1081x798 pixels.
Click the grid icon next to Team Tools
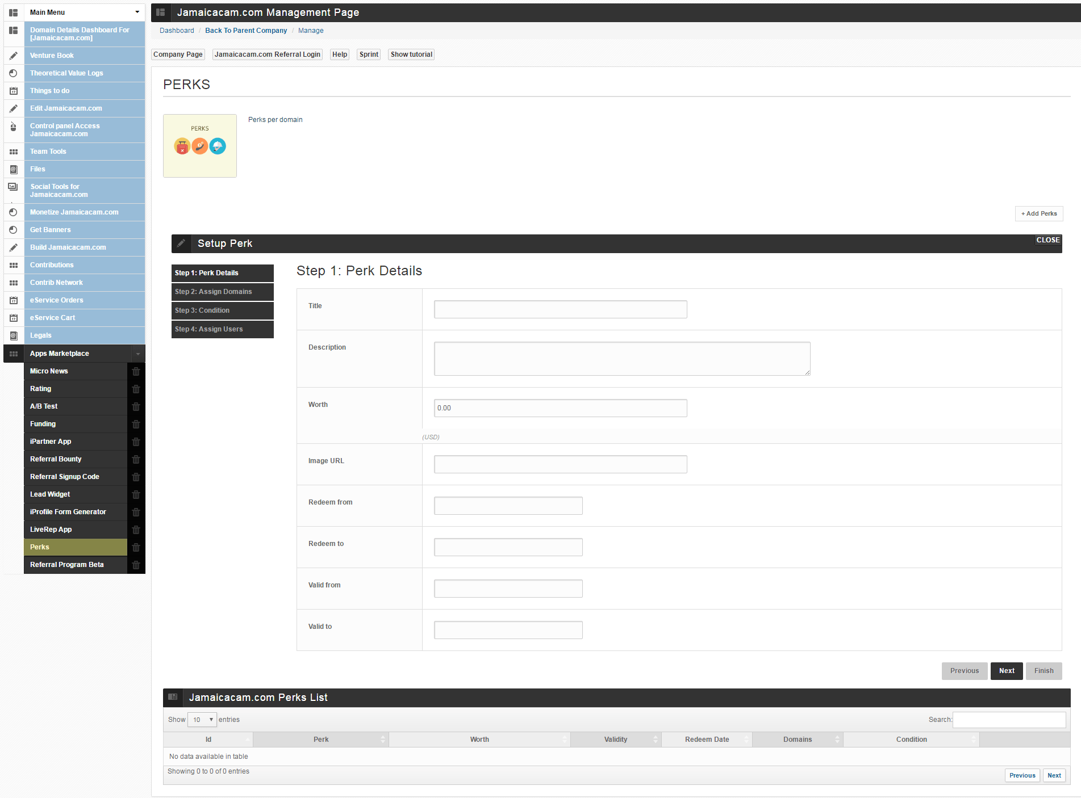(x=14, y=152)
